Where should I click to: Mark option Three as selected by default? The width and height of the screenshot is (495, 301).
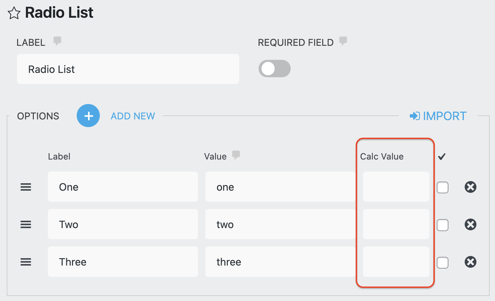coord(442,263)
